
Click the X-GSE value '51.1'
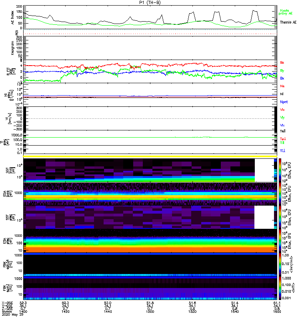tap(277, 303)
